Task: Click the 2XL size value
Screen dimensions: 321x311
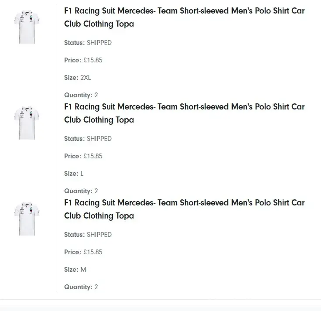Action: tap(85, 78)
